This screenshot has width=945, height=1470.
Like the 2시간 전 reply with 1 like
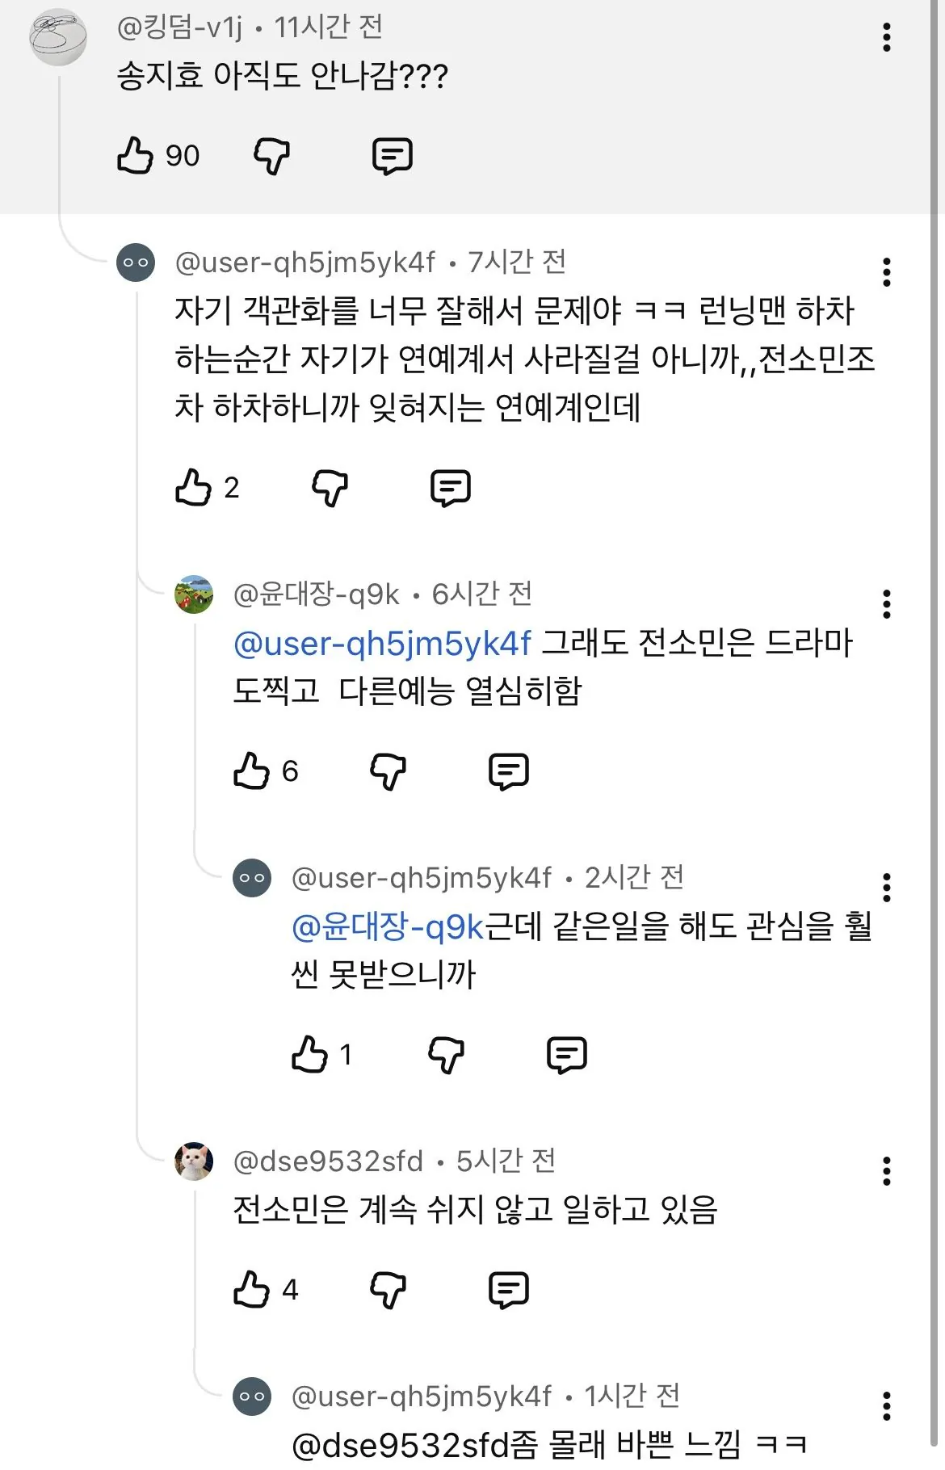[x=310, y=1055]
